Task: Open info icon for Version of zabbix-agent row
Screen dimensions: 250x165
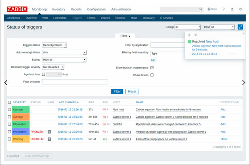Action: [49, 132]
